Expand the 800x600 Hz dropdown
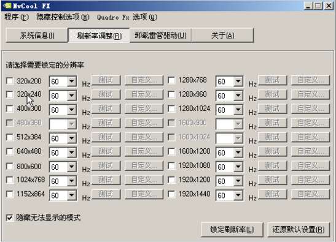 click(x=63, y=167)
